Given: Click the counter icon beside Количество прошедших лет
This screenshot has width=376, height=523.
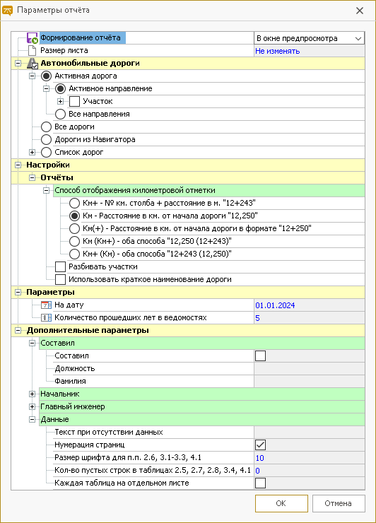Looking at the screenshot, I should [x=46, y=317].
